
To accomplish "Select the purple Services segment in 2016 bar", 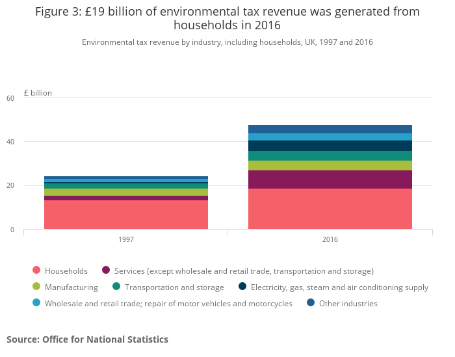I will click(x=330, y=179).
